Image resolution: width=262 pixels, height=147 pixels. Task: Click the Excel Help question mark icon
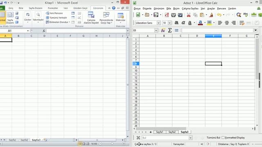[x=114, y=8]
